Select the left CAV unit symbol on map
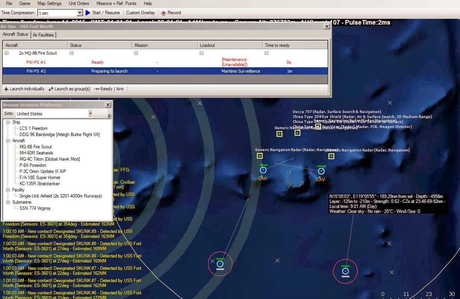The height and width of the screenshot is (299, 460). click(x=263, y=169)
